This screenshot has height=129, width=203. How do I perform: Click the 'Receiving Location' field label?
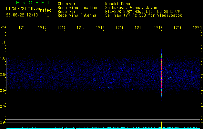click(78, 7)
